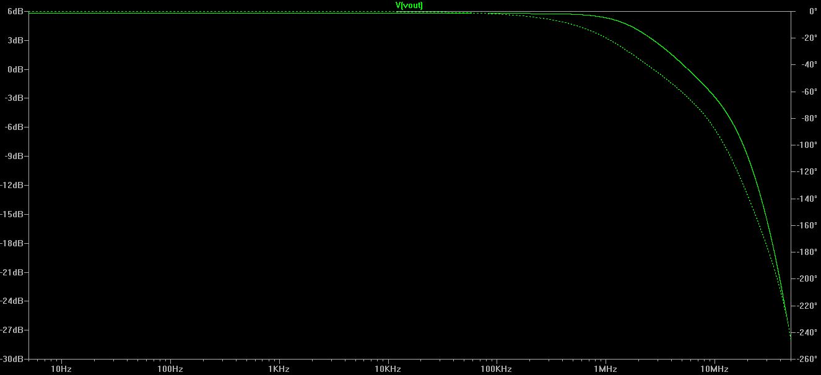This screenshot has height=375, width=821.
Task: Click the -12dB magnitude axis label
Action: (12, 185)
